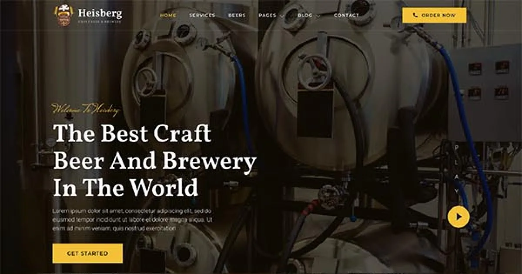Click the 'The Best Craft' headline line
Image resolution: width=522 pixels, height=274 pixels.
pyautogui.click(x=132, y=134)
